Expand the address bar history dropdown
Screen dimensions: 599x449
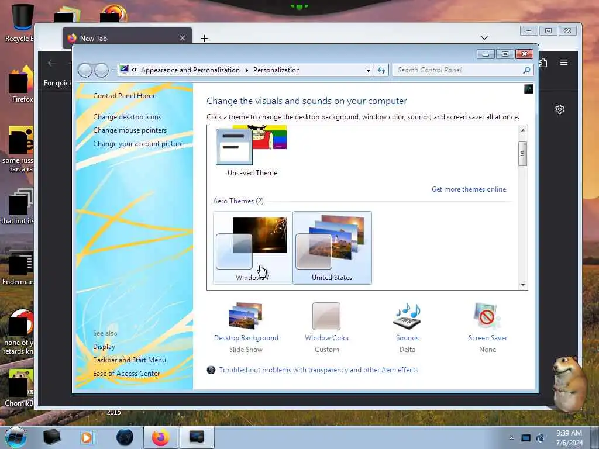pos(368,70)
